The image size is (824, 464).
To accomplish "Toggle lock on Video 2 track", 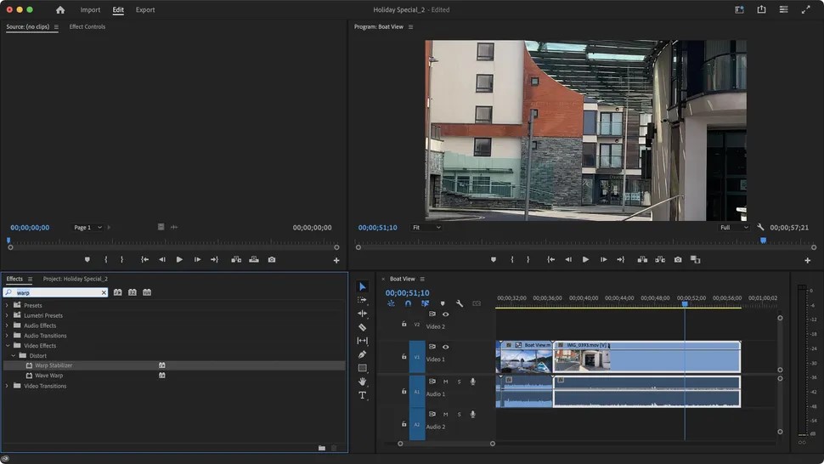I will coord(404,324).
